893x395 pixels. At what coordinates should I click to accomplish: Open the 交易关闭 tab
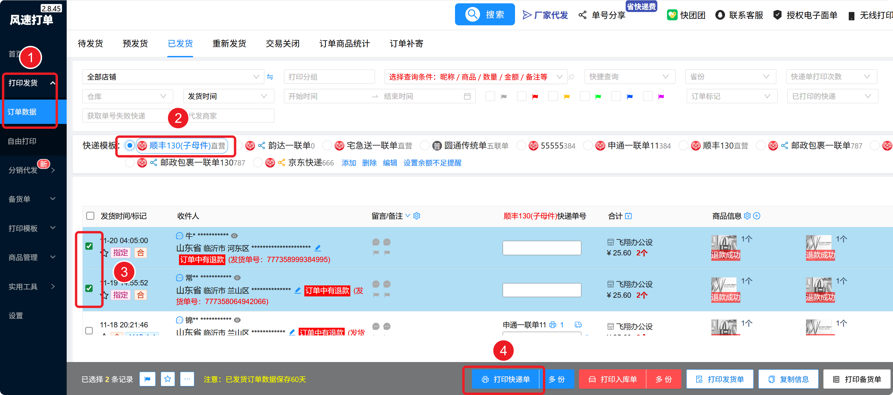coord(283,44)
